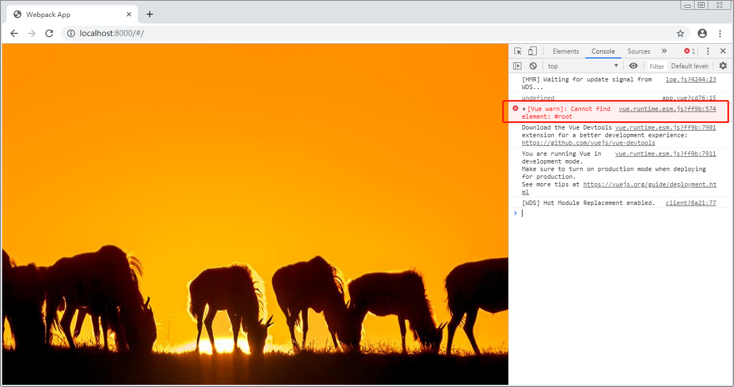The height and width of the screenshot is (387, 734).
Task: Open app.vue?cd76:15 source link
Action: tap(689, 98)
